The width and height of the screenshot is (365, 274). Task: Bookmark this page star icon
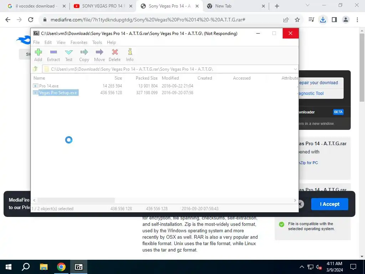(297, 20)
